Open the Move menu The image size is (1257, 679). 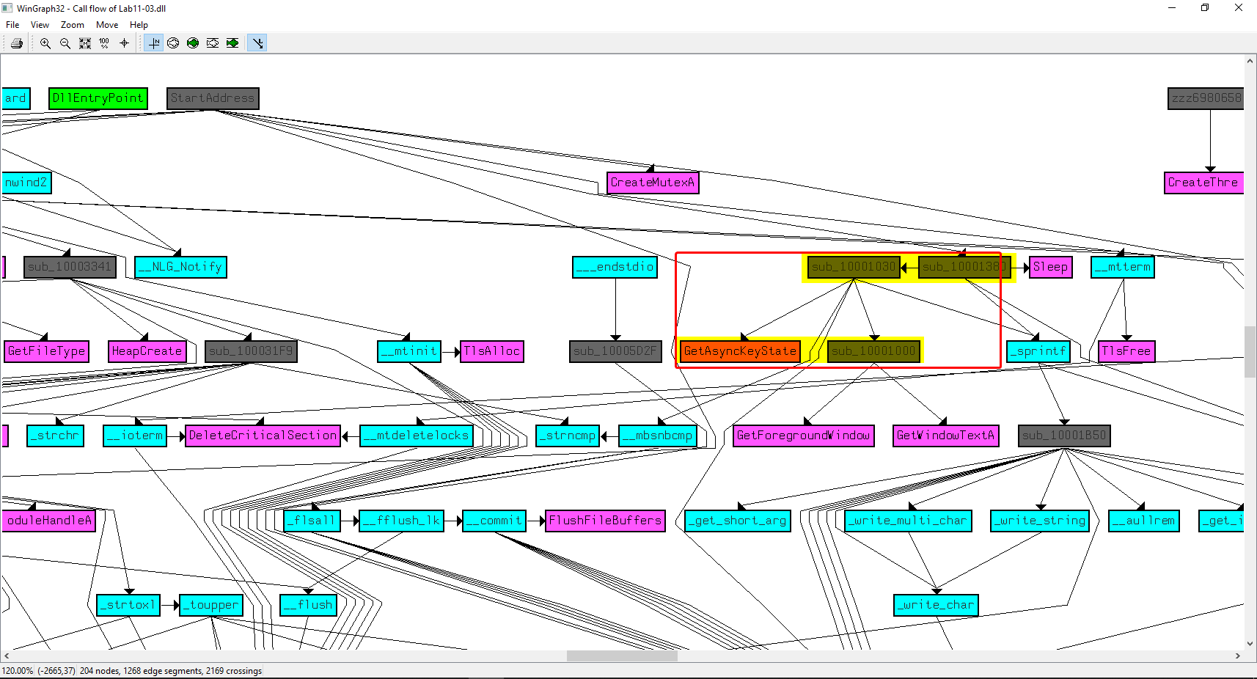[x=107, y=25]
